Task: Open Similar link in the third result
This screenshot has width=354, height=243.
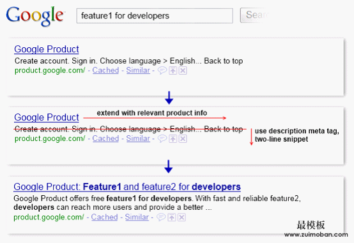Action: (x=137, y=217)
